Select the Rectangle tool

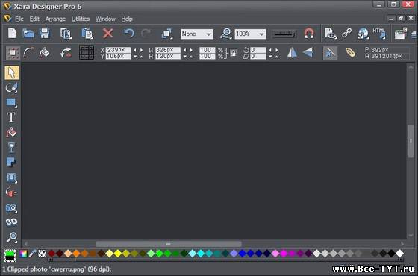pyautogui.click(x=11, y=103)
